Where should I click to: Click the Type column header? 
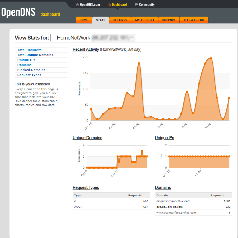(x=78, y=195)
